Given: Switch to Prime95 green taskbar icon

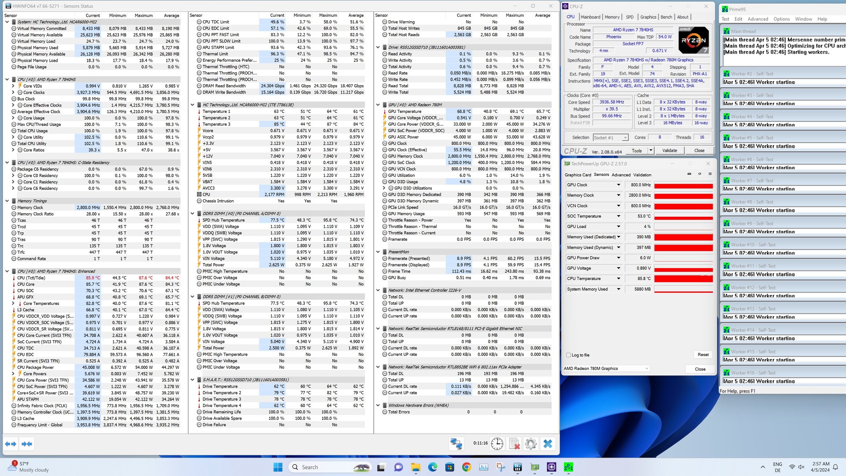Looking at the screenshot, I should coord(568,467).
